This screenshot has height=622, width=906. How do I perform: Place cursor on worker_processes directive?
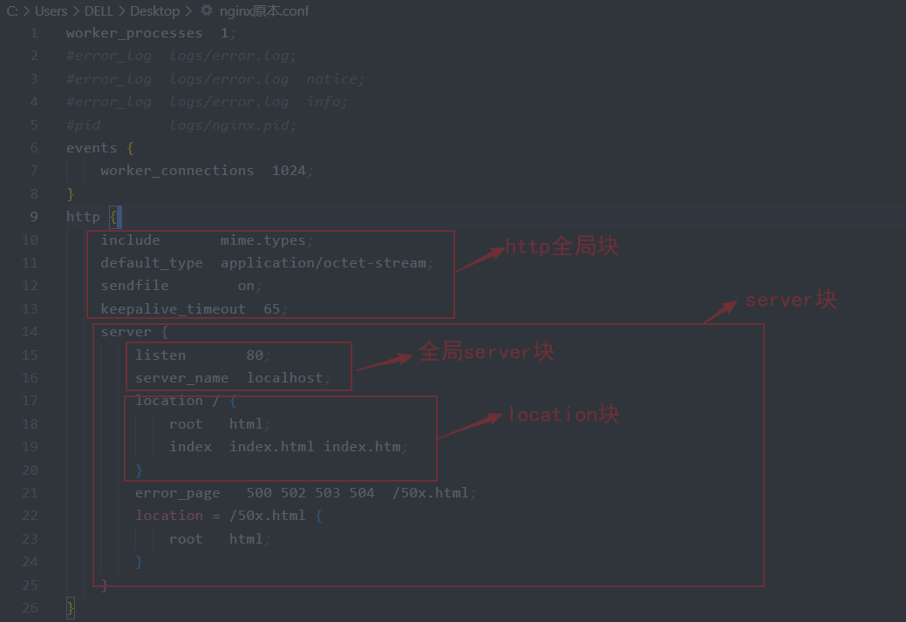tap(133, 33)
